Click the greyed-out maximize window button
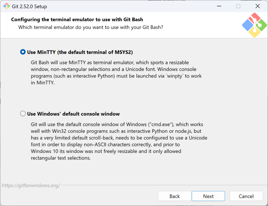The image size is (268, 206). tap(238, 6)
